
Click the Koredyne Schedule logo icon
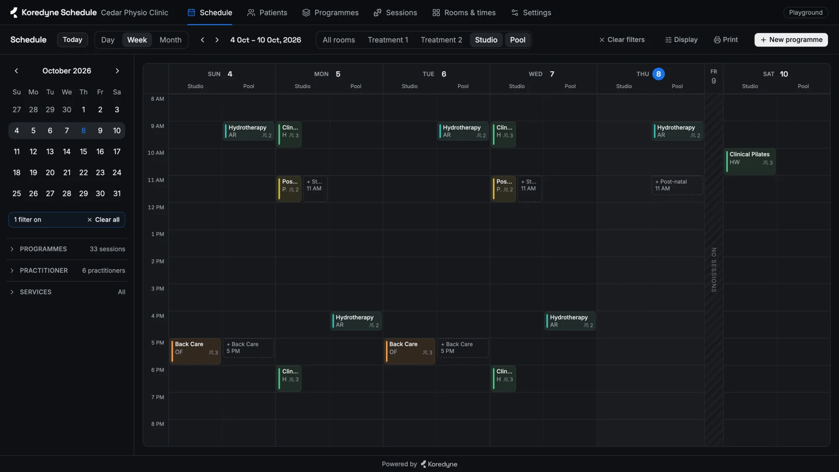click(x=14, y=13)
